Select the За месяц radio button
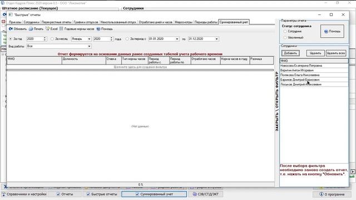This screenshot has height=200, width=356. (52, 39)
